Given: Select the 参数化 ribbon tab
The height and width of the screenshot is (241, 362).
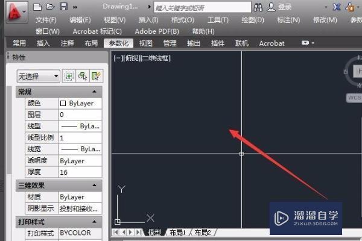Looking at the screenshot, I should 118,43.
